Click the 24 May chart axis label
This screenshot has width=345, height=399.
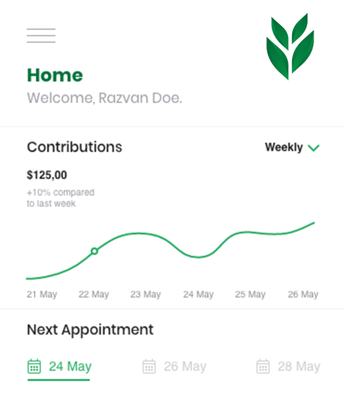click(x=198, y=295)
